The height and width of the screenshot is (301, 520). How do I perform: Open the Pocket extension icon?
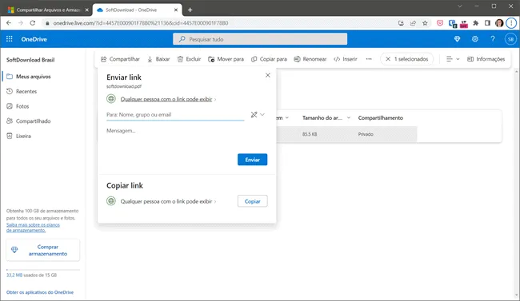point(440,23)
